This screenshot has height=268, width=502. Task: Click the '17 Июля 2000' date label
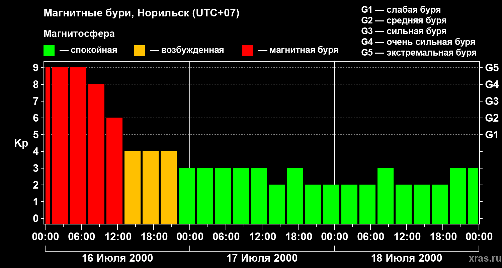point(262,258)
